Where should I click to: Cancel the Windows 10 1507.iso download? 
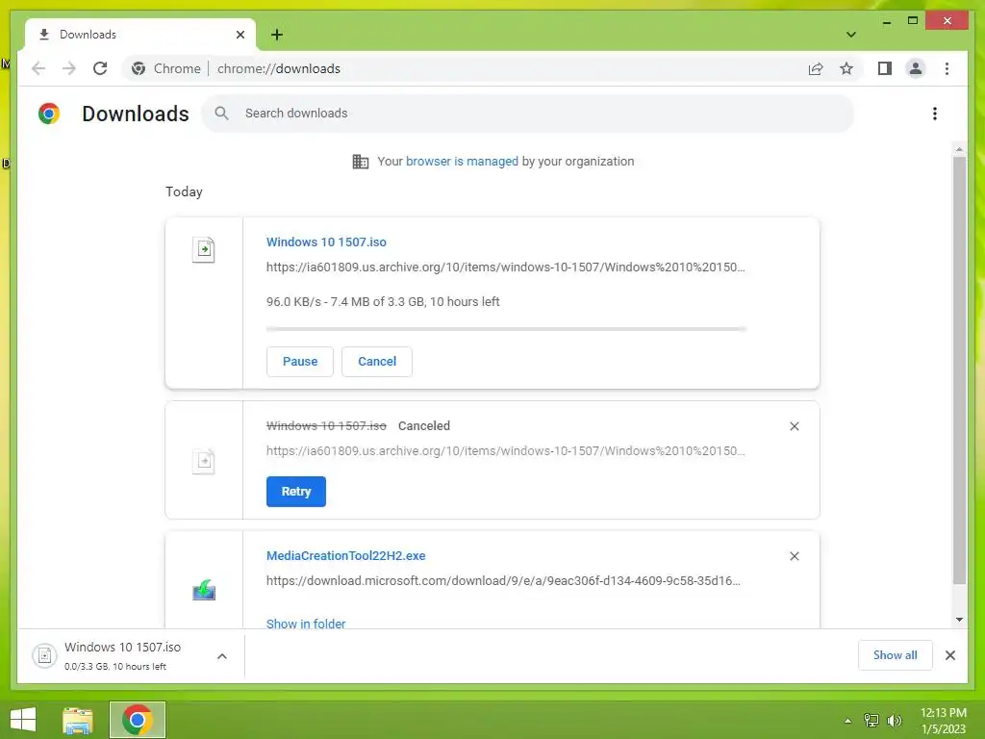[377, 362]
